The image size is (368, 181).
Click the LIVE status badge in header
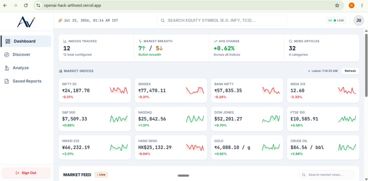(x=336, y=21)
